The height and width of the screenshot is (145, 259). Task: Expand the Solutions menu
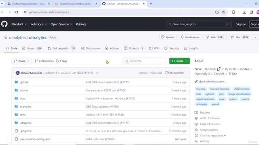pyautogui.click(x=39, y=24)
